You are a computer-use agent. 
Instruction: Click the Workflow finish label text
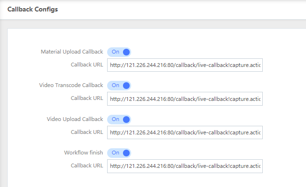pos(84,153)
